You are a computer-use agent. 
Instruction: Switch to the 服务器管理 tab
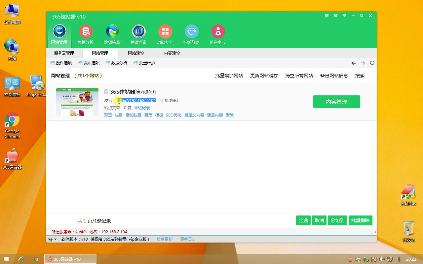tap(64, 53)
